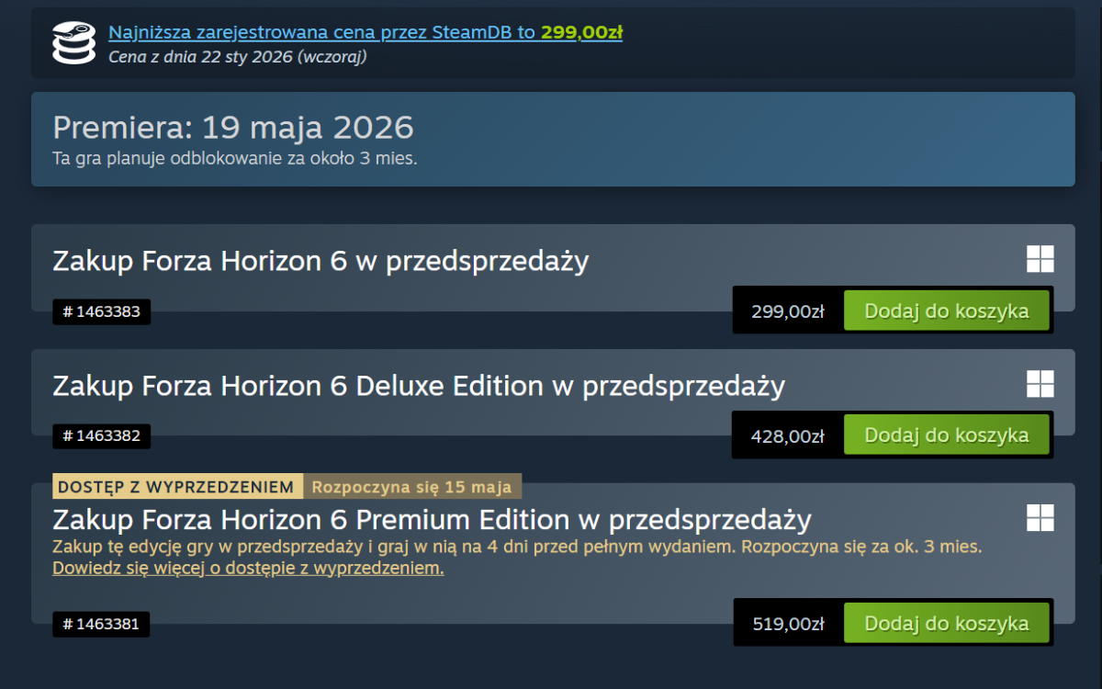Click Windows icon for standard Forza Horizon 6
This screenshot has width=1102, height=689.
coord(1040,259)
